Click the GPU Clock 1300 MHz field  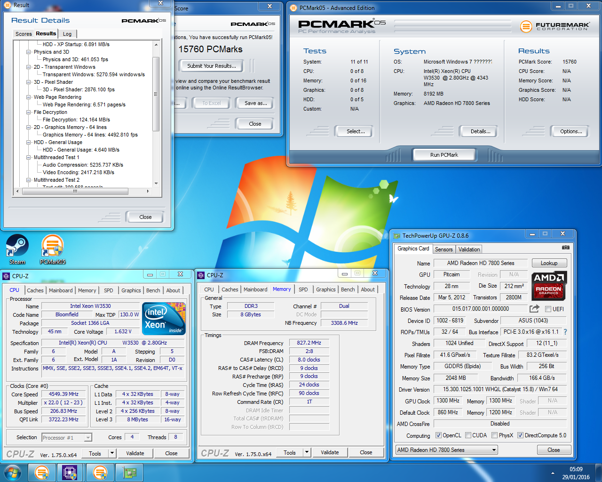tap(448, 401)
